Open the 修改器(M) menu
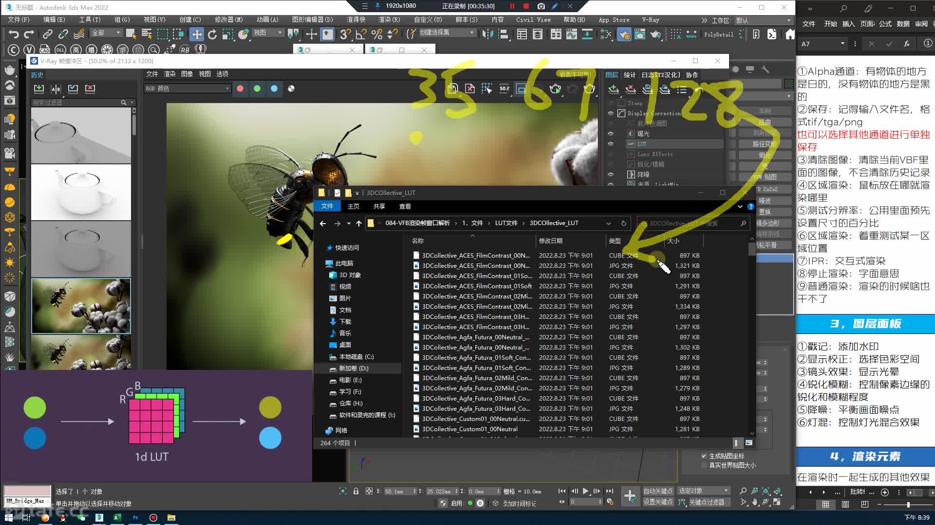935x525 pixels. (x=229, y=20)
